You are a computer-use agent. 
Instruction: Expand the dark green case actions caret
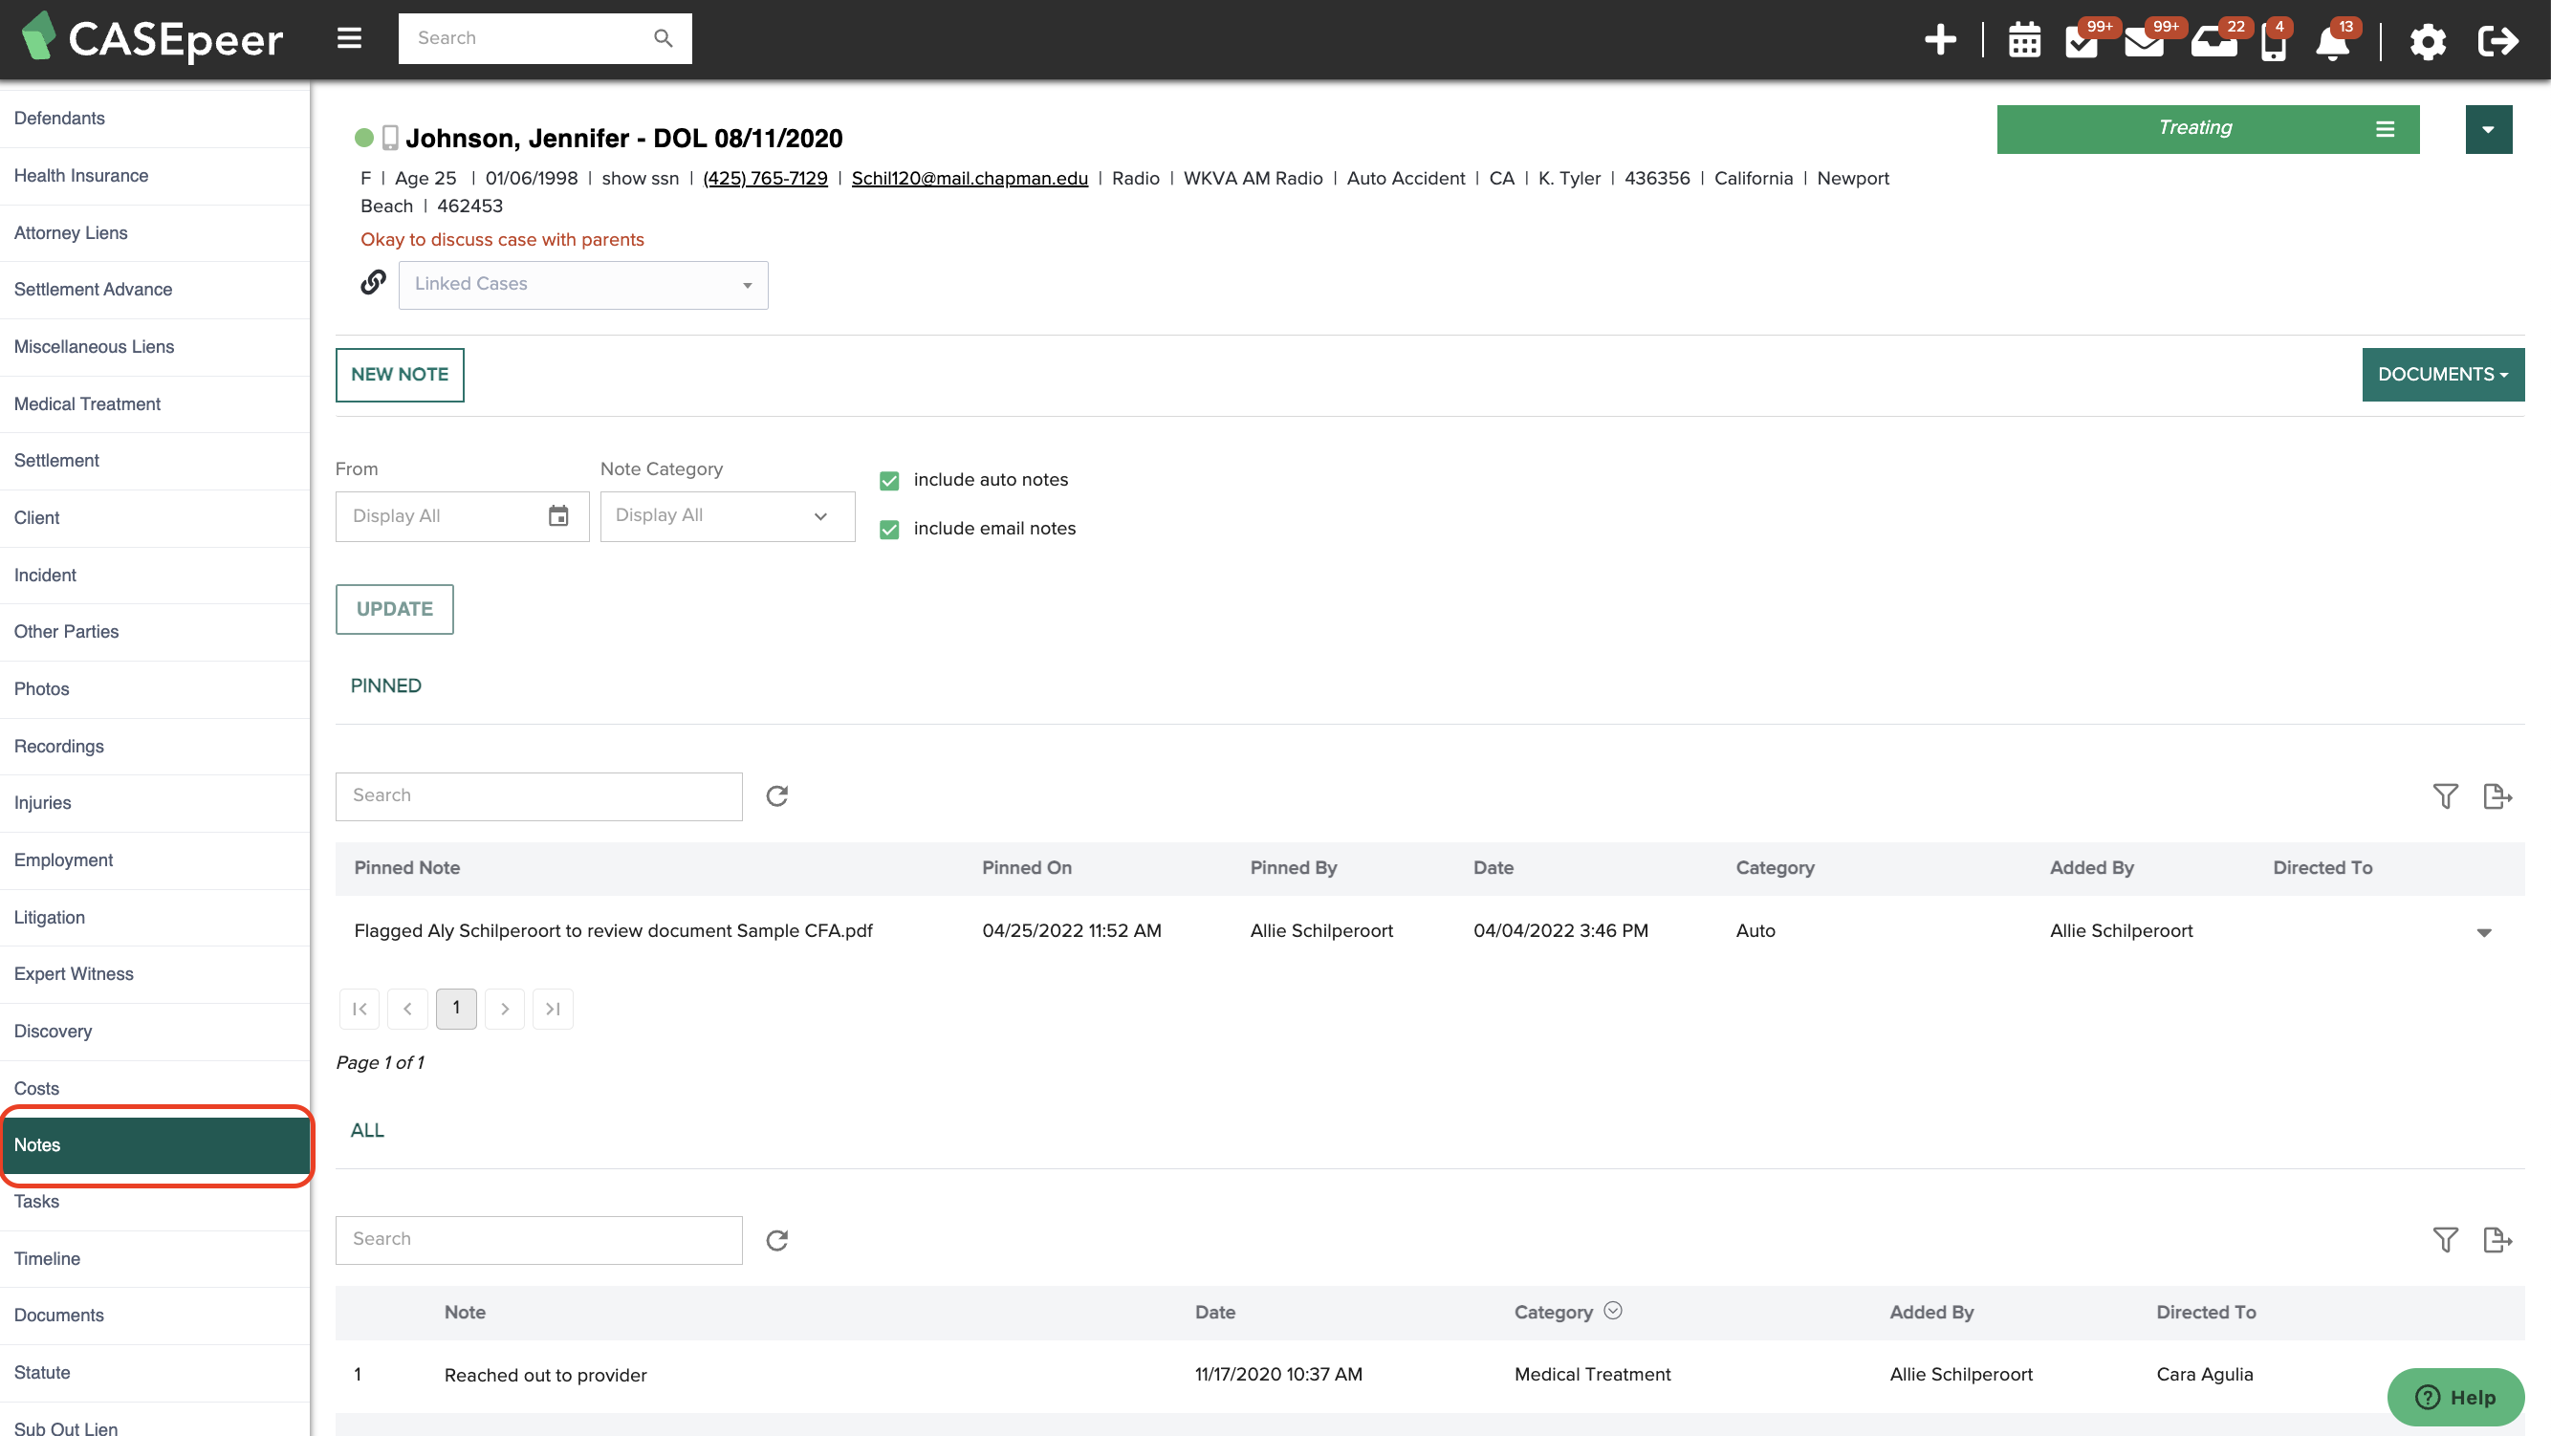[x=2488, y=130]
